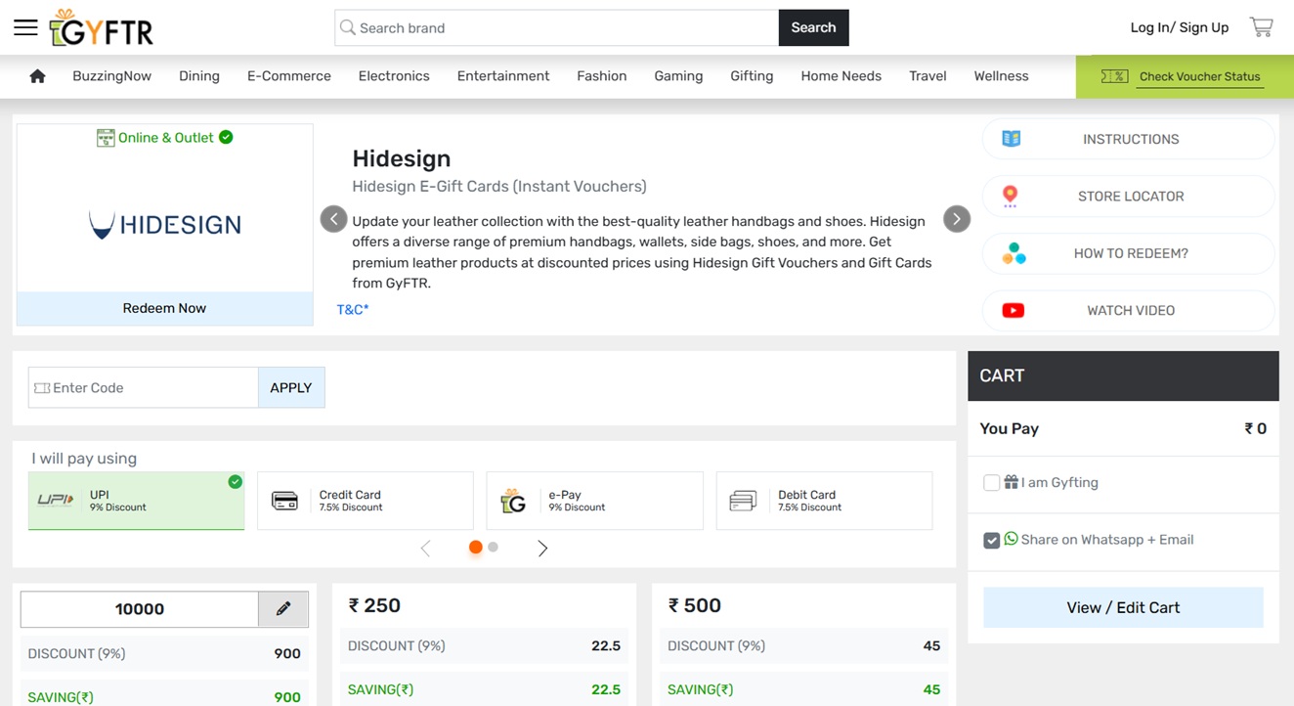Click the WhatsApp icon in cart
1294x706 pixels.
tap(1011, 539)
